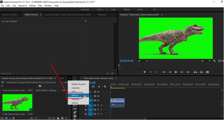The image size is (224, 120).
Task: Mute audio track A1
Action: [x=98, y=105]
